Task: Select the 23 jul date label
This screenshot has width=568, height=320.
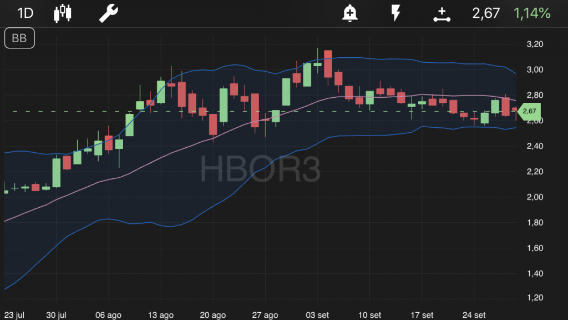Action: click(x=14, y=315)
